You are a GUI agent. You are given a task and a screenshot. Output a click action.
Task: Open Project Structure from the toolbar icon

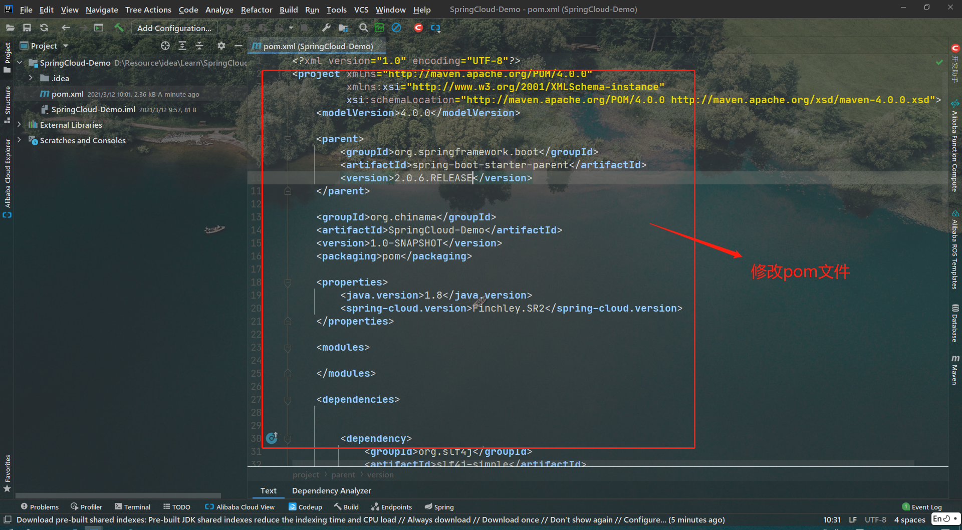point(343,28)
